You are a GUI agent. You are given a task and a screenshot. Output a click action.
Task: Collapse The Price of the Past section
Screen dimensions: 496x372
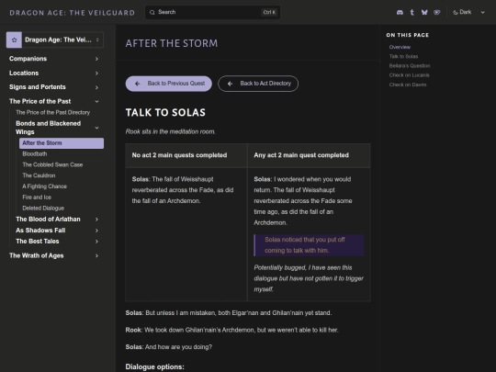(54, 101)
